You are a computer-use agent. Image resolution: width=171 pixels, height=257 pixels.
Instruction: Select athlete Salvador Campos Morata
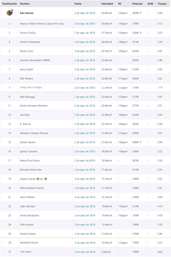click(x=34, y=133)
